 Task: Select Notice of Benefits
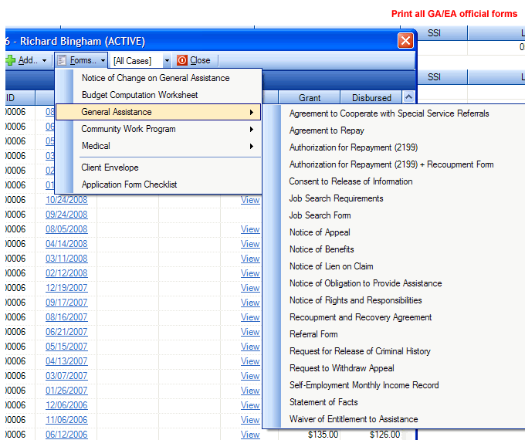pos(321,249)
